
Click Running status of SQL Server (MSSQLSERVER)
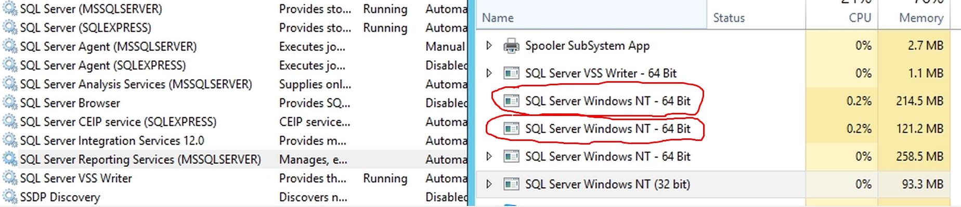[x=385, y=9]
